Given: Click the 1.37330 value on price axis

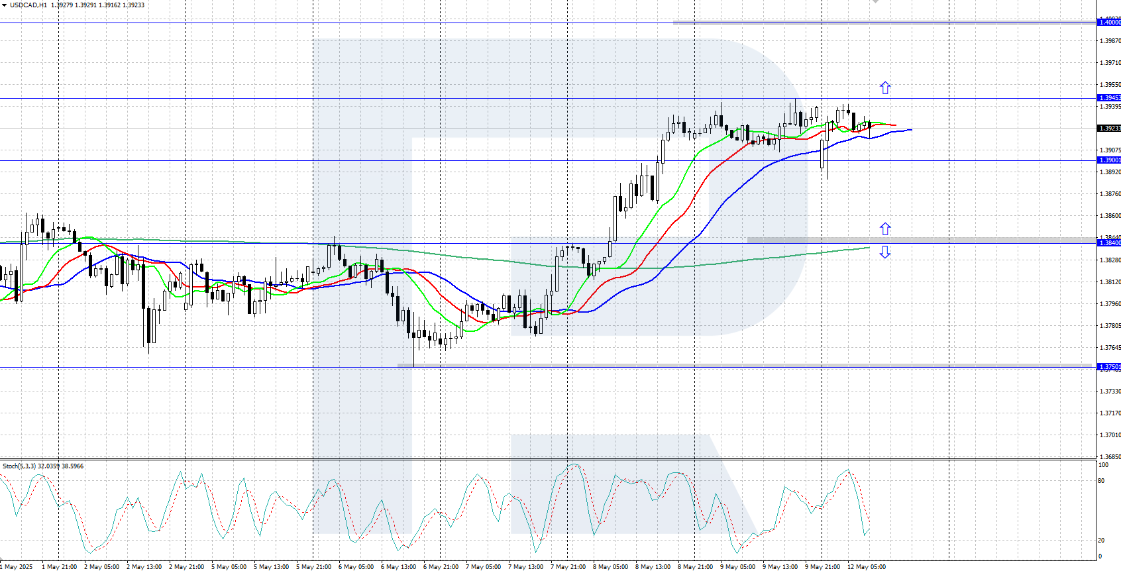Looking at the screenshot, I should pyautogui.click(x=1110, y=391).
